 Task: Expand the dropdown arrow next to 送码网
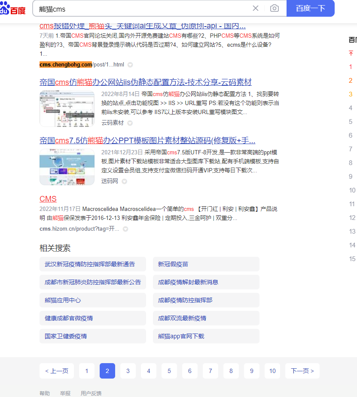click(x=124, y=181)
